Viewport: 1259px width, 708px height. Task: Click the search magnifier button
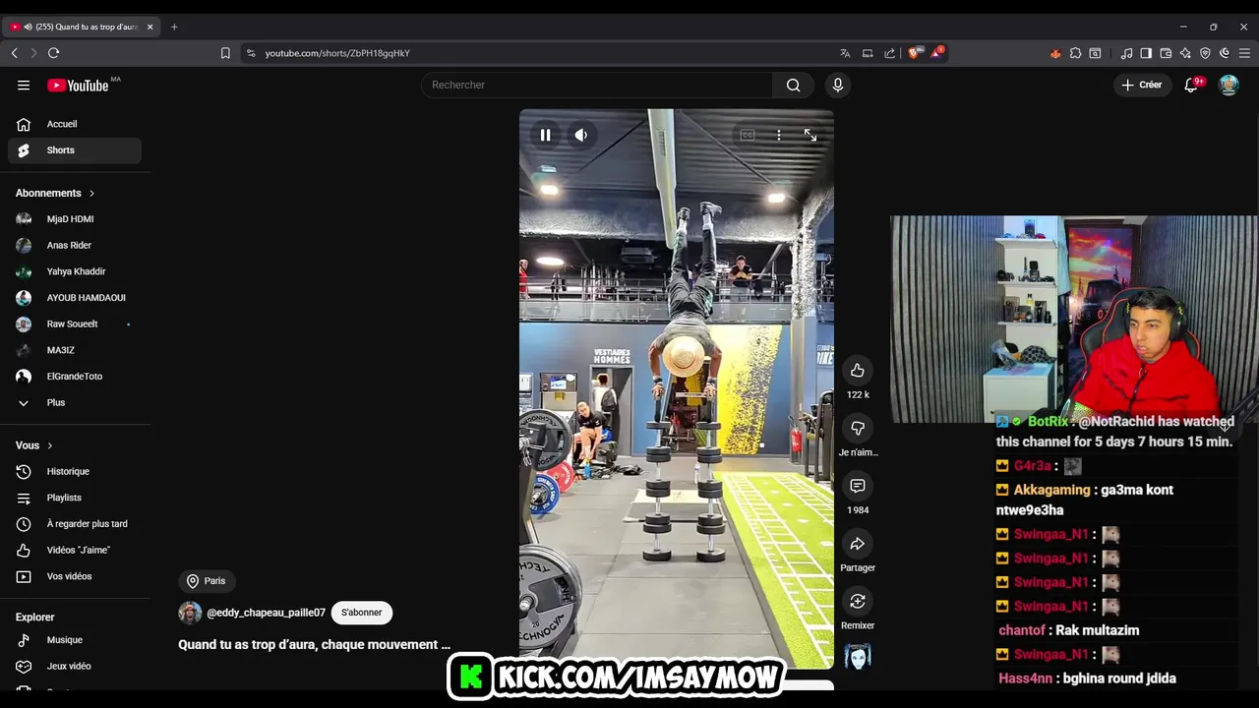[793, 85]
